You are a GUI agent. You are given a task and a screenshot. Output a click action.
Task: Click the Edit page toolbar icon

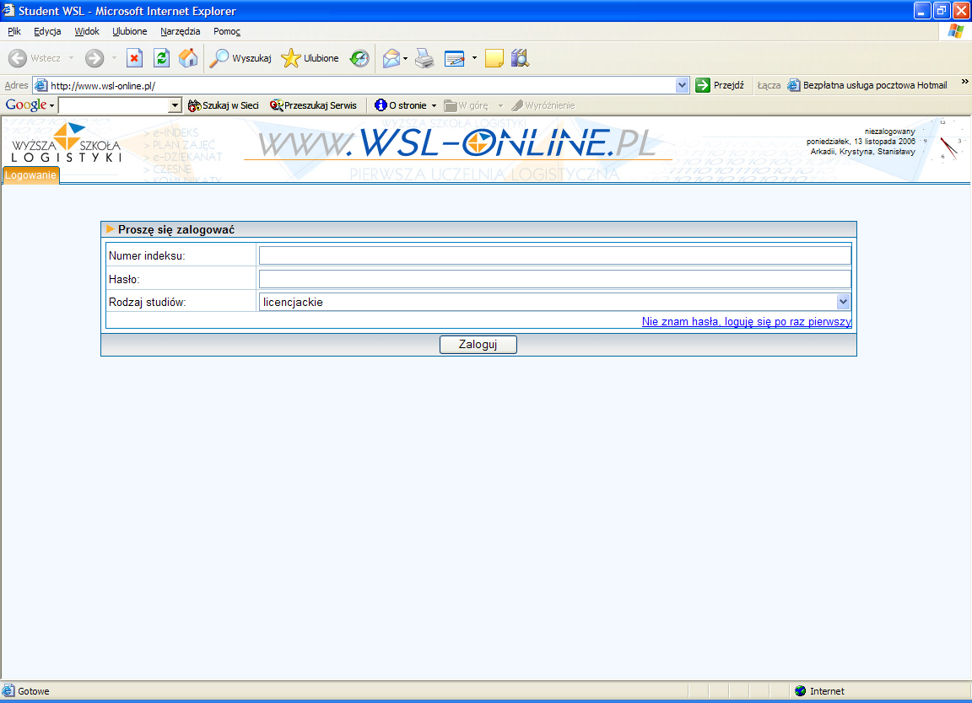pyautogui.click(x=455, y=58)
